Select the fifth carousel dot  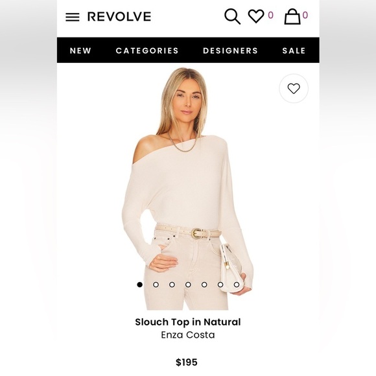click(204, 285)
